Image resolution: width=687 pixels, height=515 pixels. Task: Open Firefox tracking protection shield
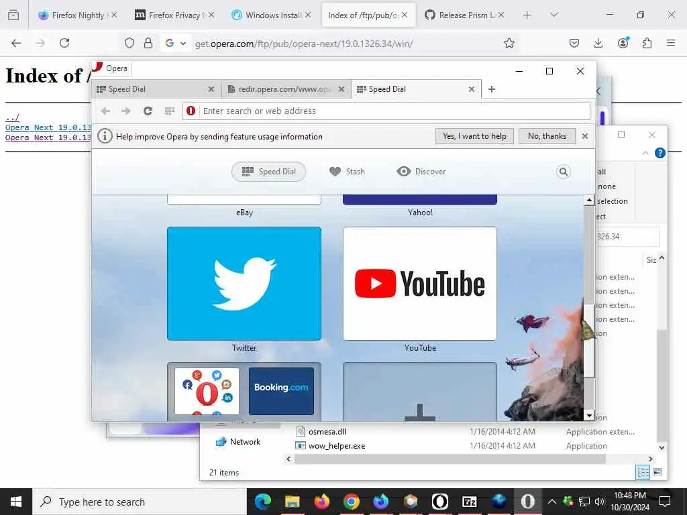[x=129, y=43]
